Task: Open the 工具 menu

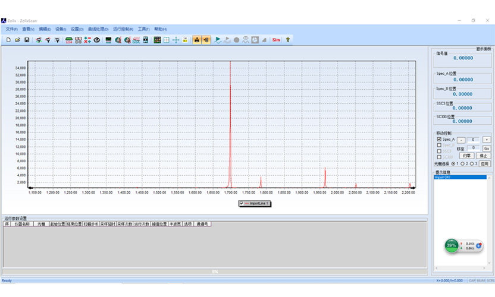Action: pyautogui.click(x=143, y=29)
